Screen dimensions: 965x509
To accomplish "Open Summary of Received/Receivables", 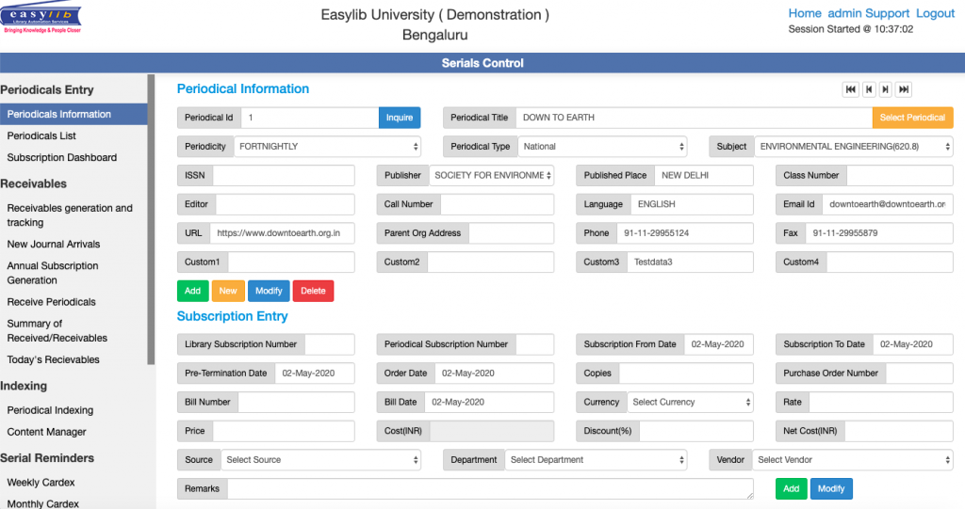I will tap(57, 331).
